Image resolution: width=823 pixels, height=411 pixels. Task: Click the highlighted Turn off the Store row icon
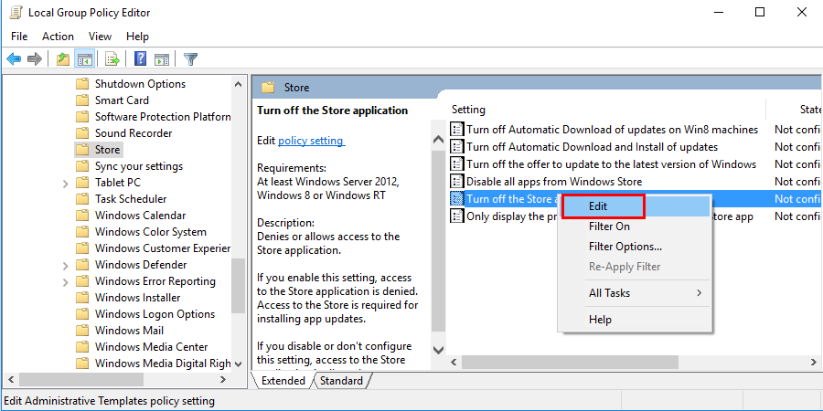[x=458, y=199]
